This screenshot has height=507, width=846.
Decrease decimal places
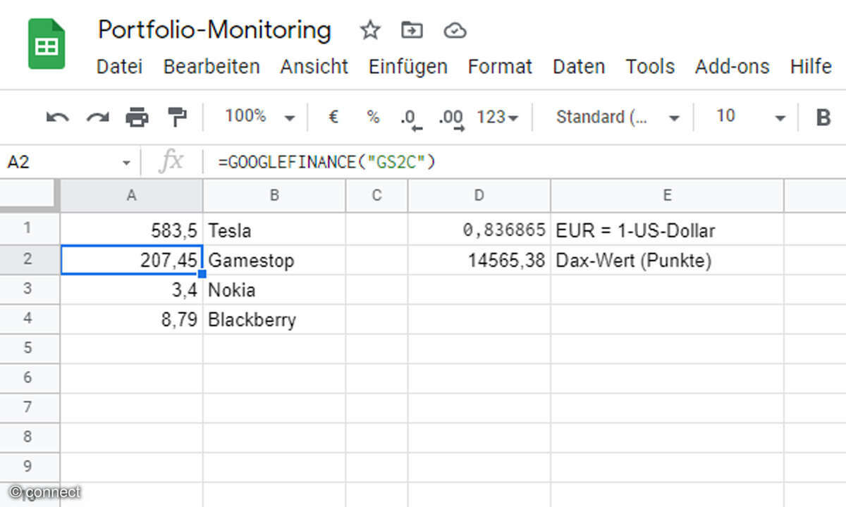pos(411,118)
